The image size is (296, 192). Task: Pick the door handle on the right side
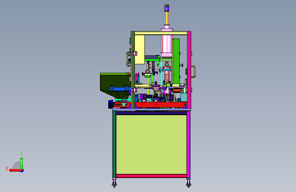[194, 72]
